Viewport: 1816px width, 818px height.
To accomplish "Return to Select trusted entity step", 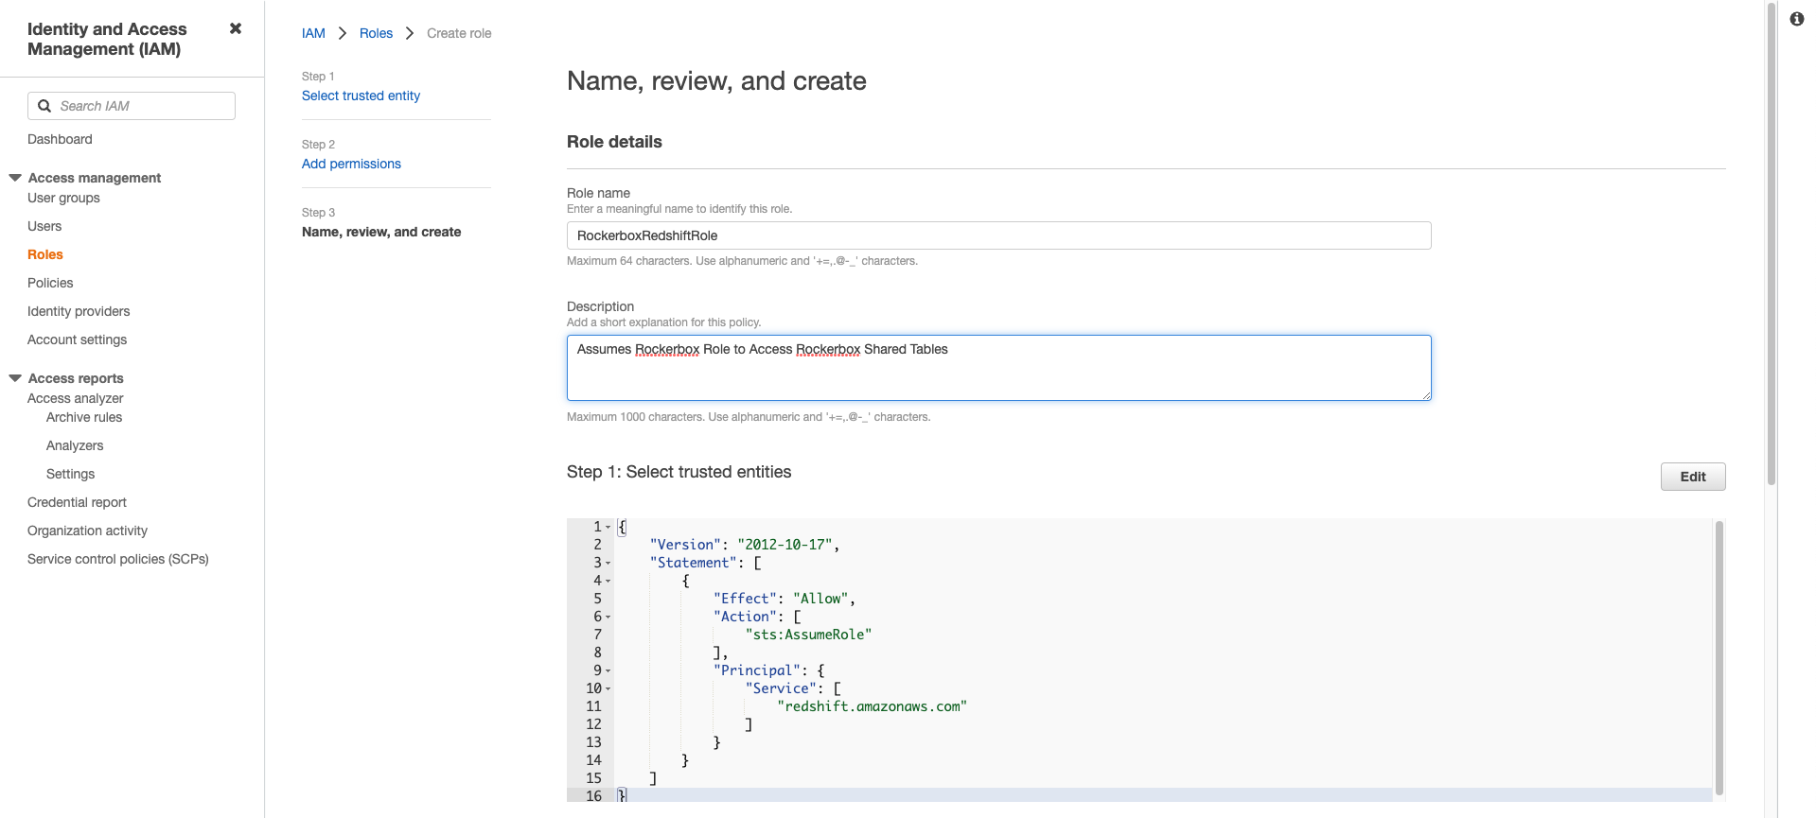I will 361,96.
